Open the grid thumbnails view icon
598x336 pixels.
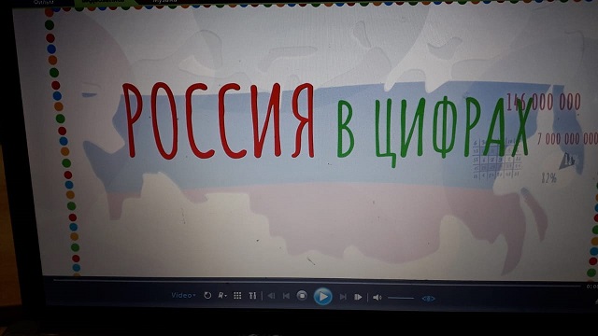pyautogui.click(x=237, y=296)
